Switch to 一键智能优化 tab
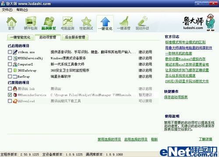The image size is (219, 157). [20, 38]
